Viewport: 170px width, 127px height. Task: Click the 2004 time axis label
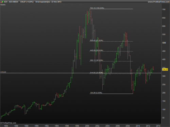(107, 126)
